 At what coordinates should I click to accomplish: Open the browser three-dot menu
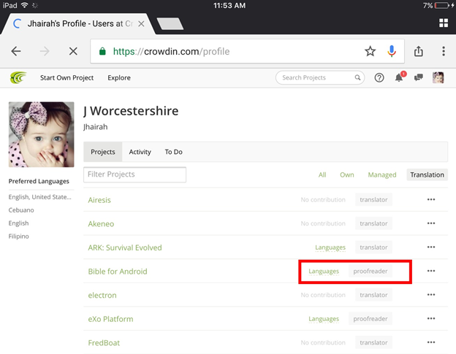coord(444,51)
